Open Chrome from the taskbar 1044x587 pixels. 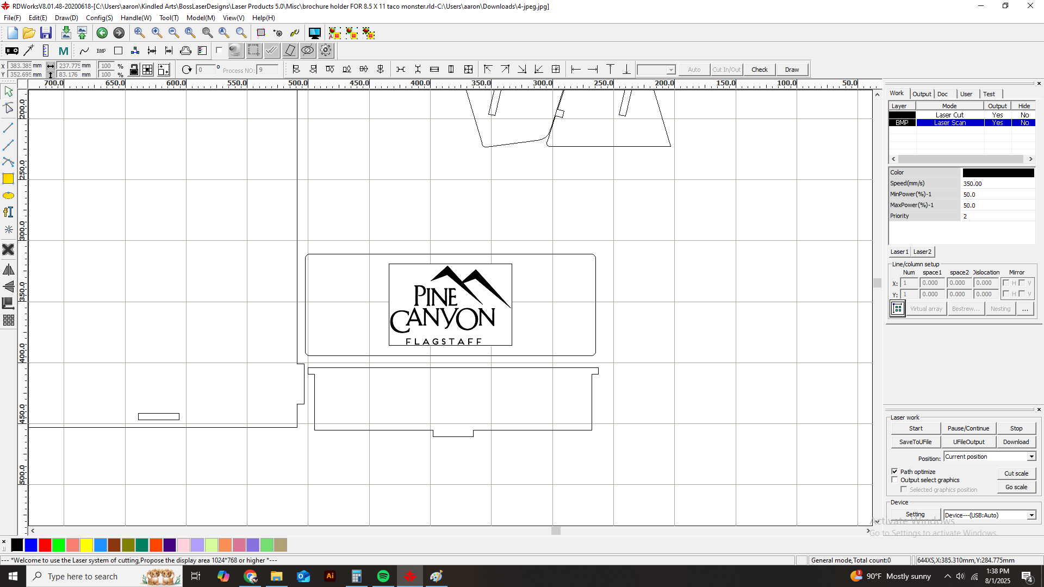250,576
